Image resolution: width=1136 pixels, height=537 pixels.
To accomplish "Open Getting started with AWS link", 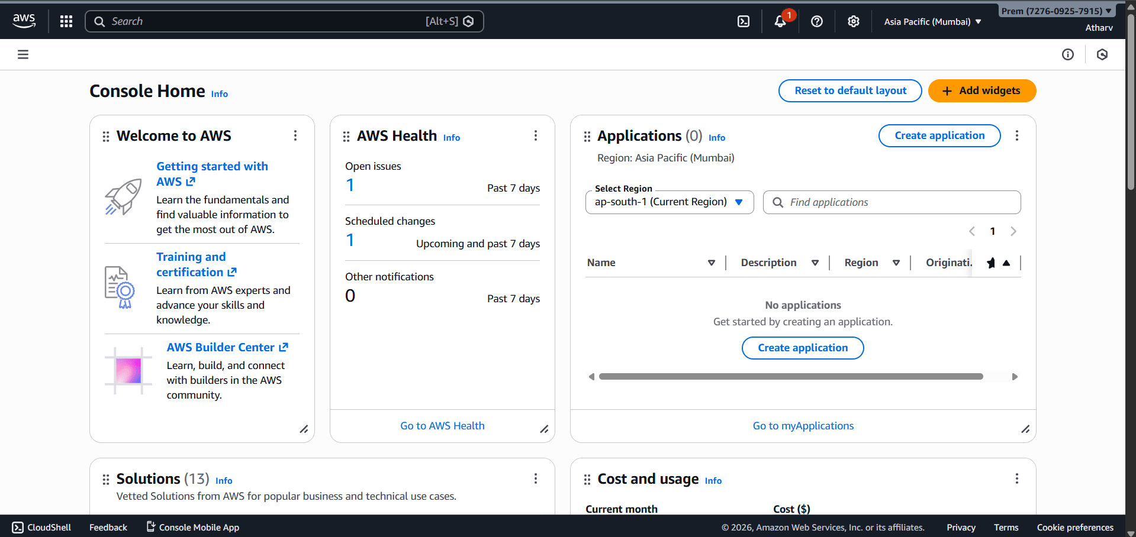I will click(x=212, y=174).
